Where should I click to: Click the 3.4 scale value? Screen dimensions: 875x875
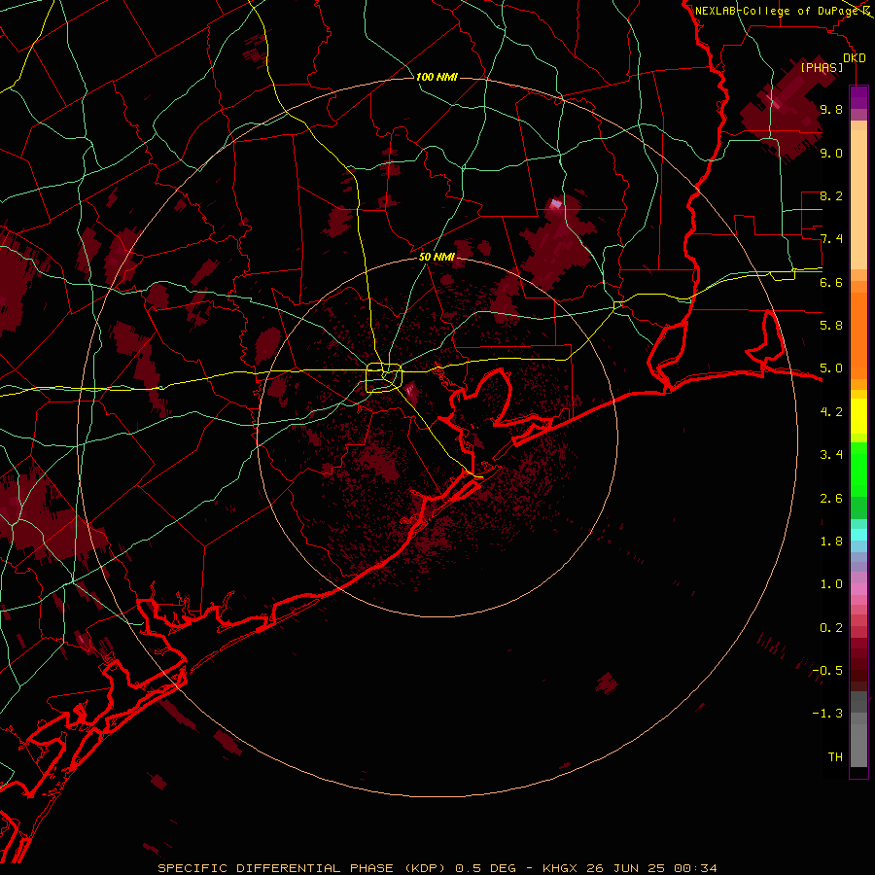831,454
